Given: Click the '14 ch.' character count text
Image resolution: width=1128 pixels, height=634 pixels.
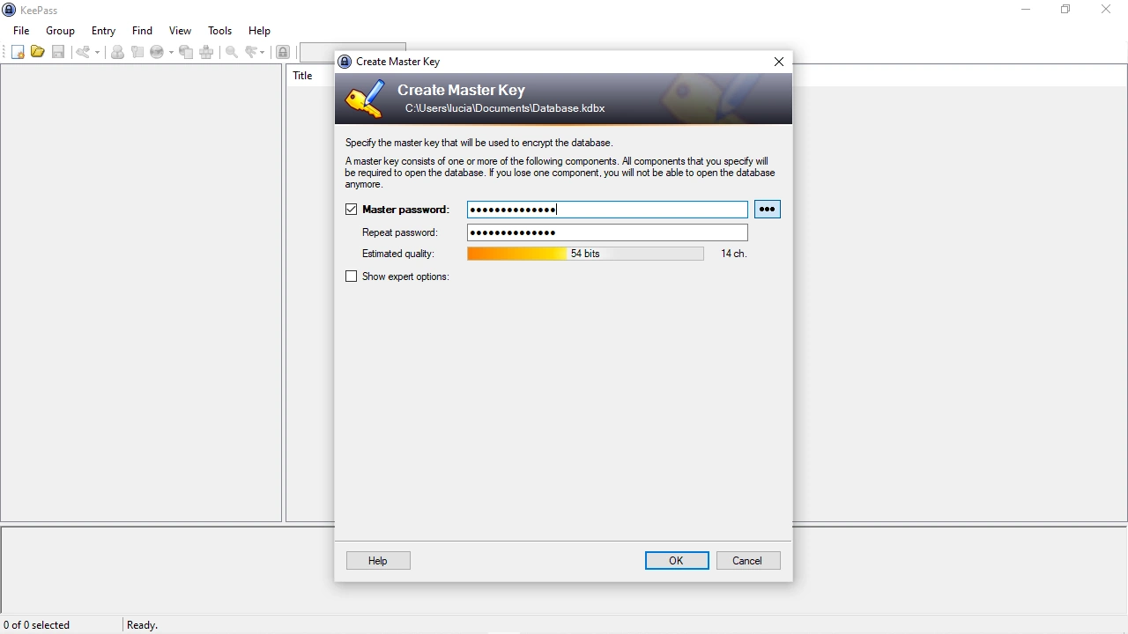Looking at the screenshot, I should point(734,254).
